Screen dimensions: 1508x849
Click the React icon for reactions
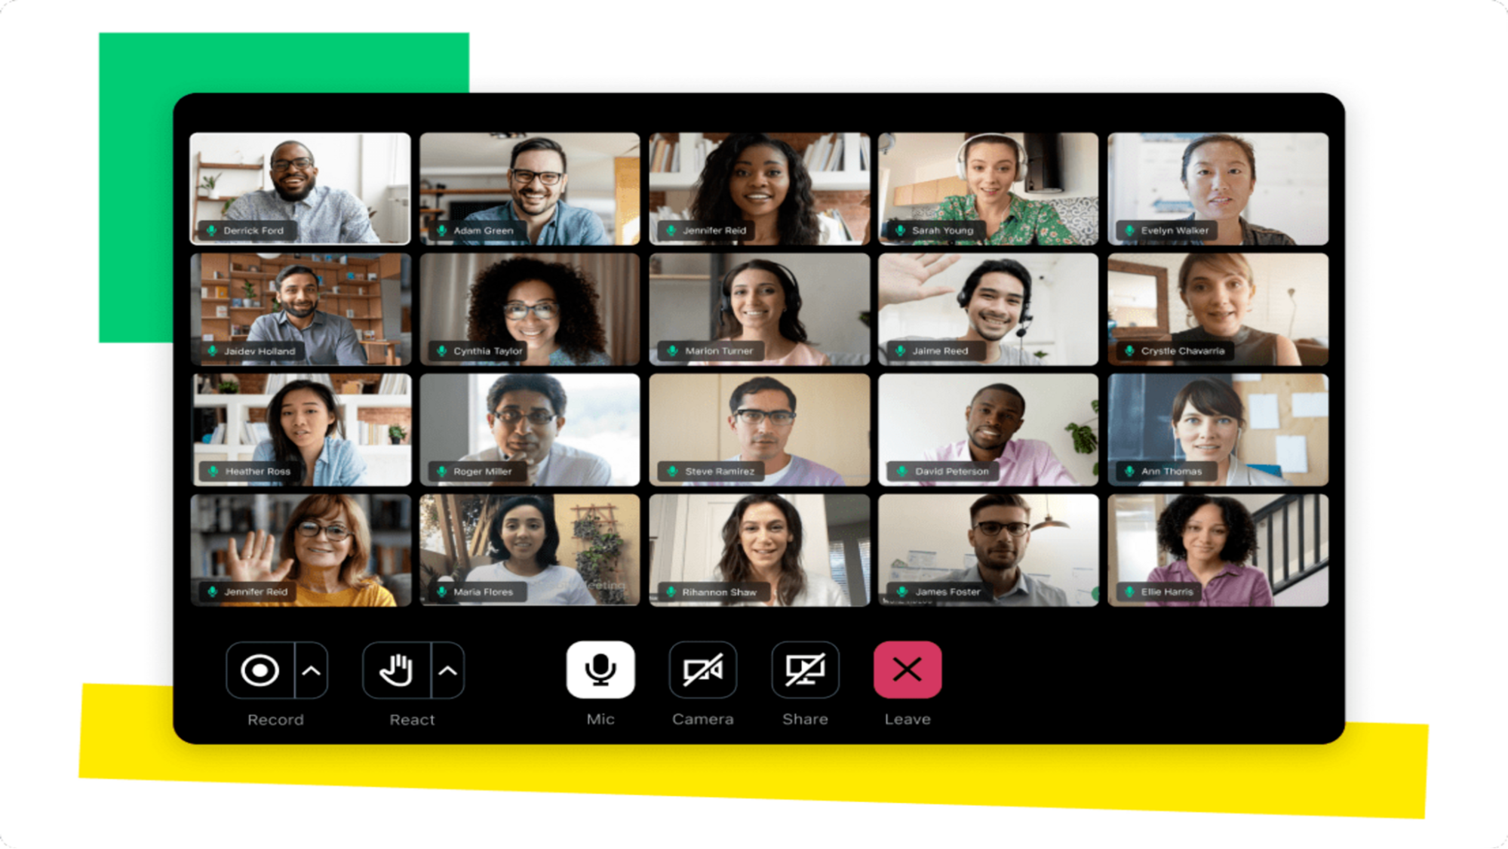[x=395, y=671]
